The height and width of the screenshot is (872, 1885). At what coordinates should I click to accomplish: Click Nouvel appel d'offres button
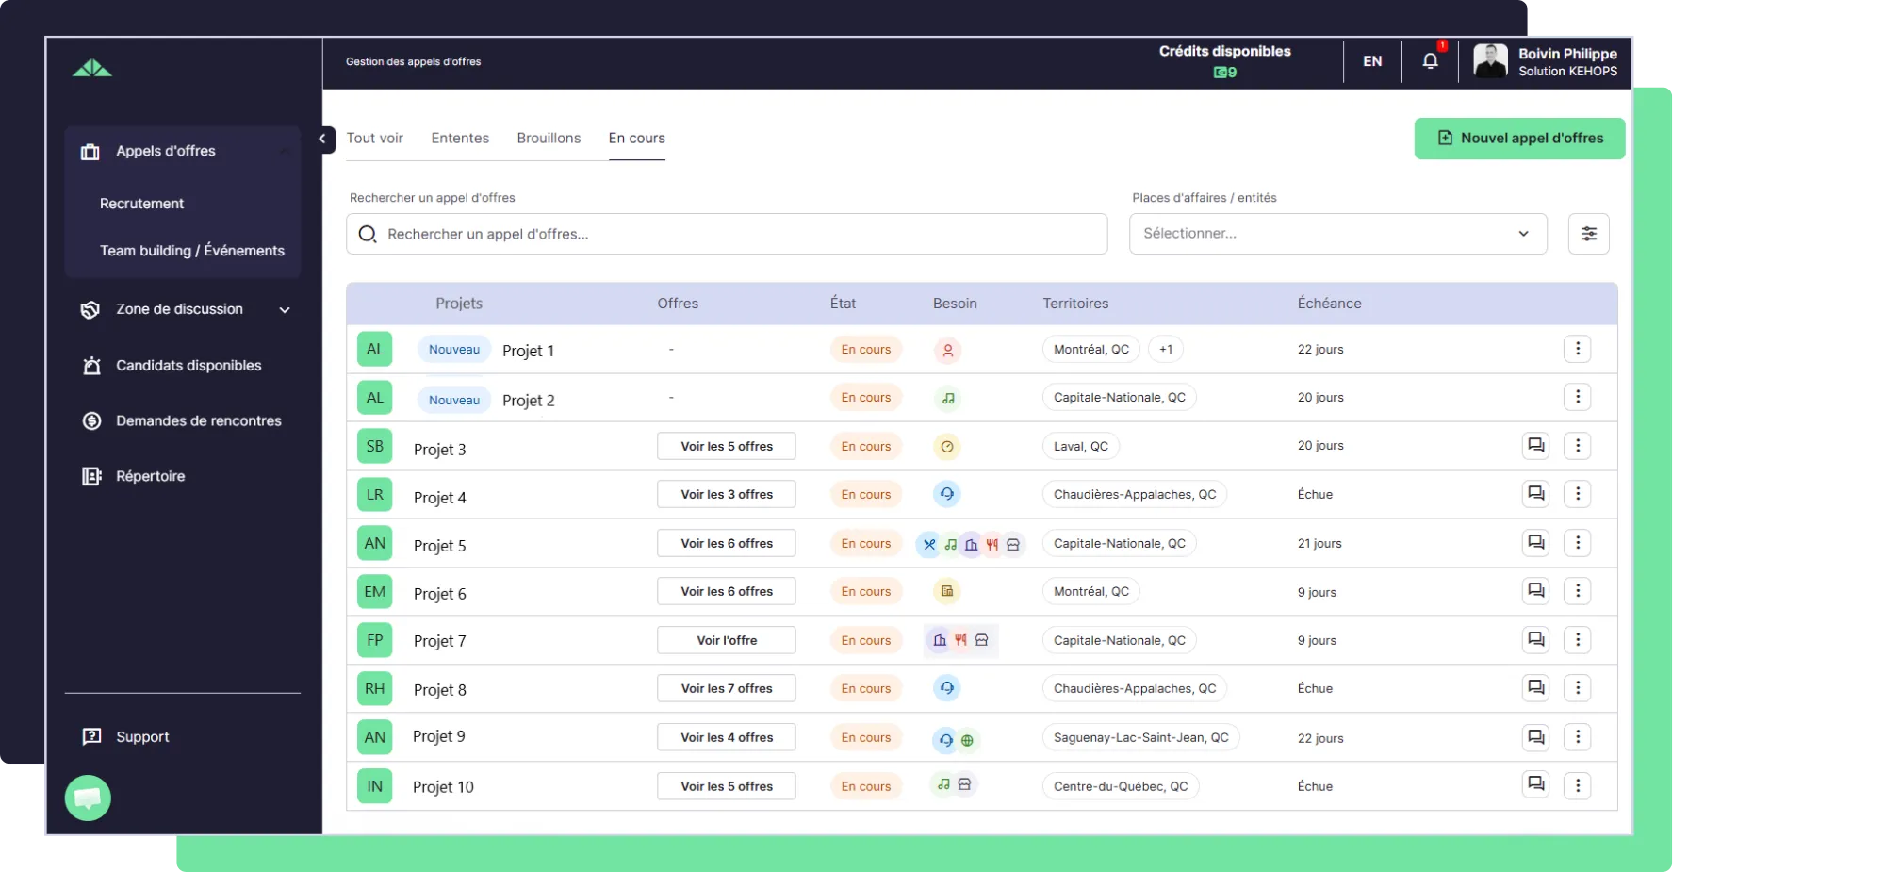[x=1519, y=139]
